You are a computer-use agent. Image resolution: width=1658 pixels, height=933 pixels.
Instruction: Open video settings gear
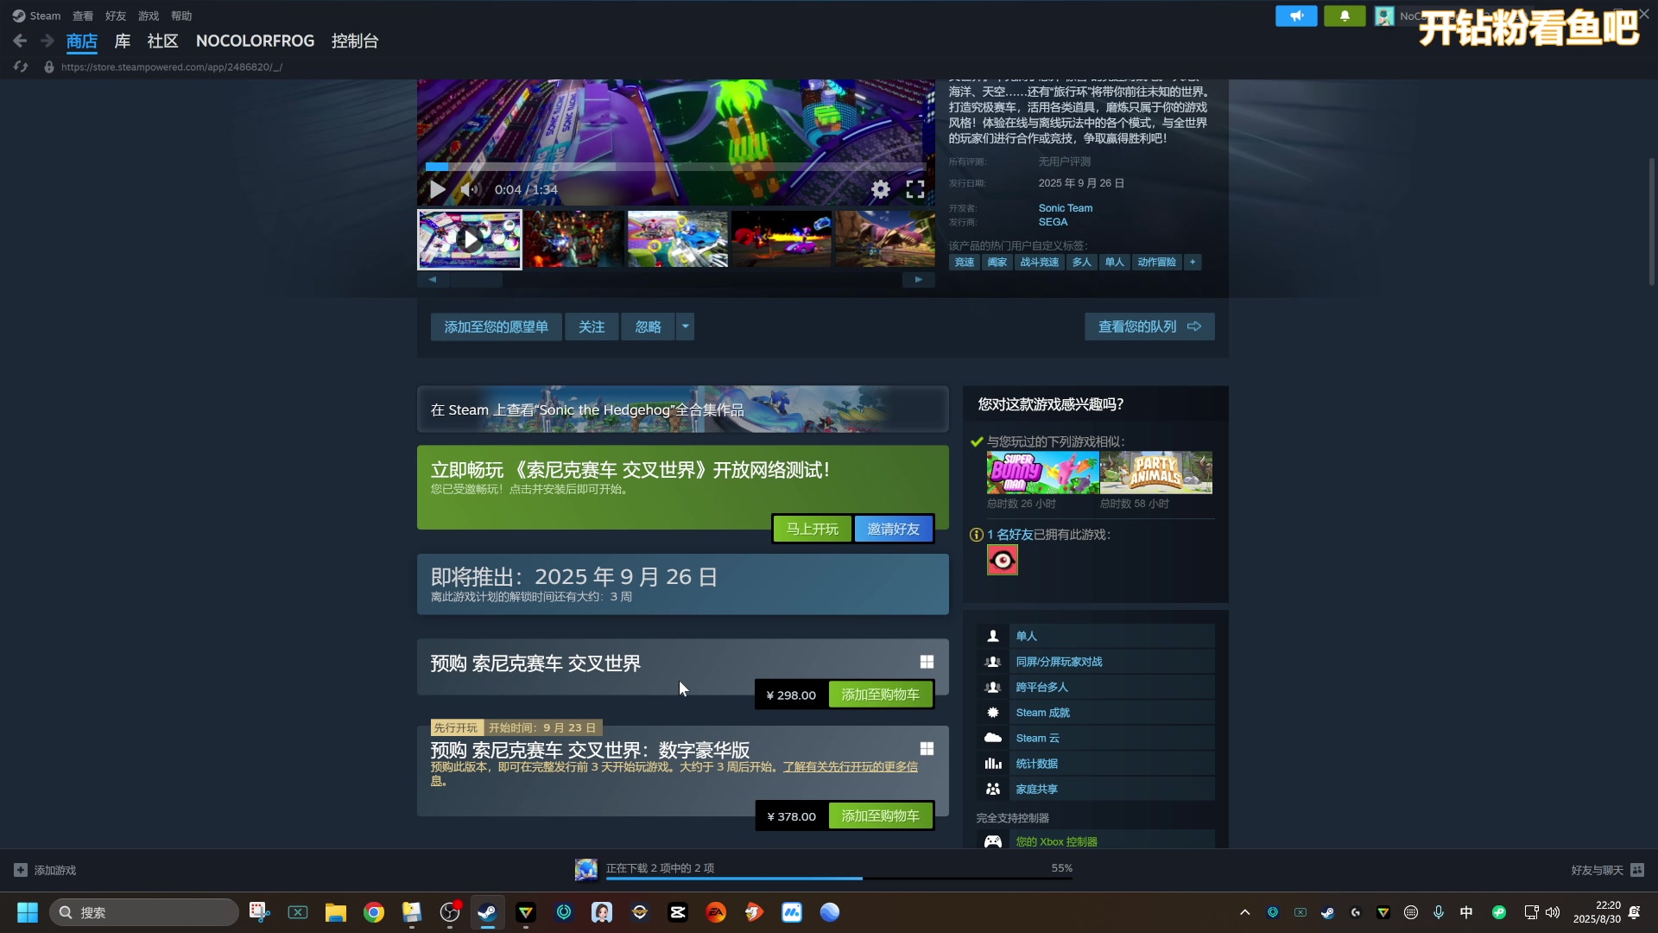880,189
